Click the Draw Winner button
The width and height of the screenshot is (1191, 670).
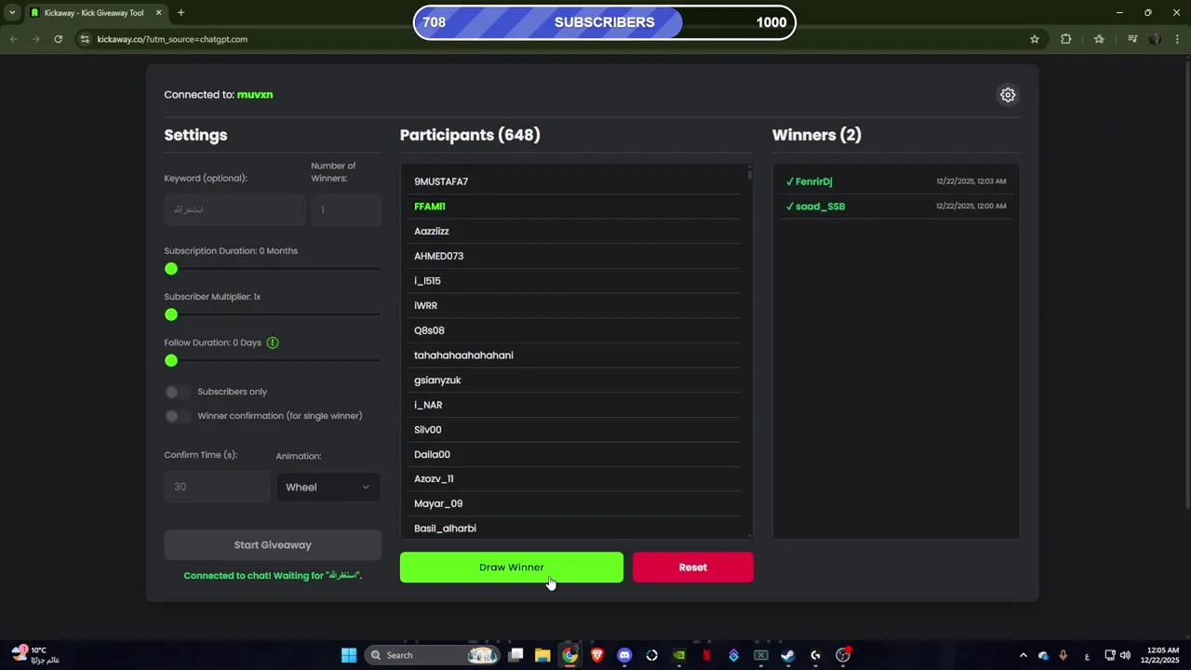[512, 568]
